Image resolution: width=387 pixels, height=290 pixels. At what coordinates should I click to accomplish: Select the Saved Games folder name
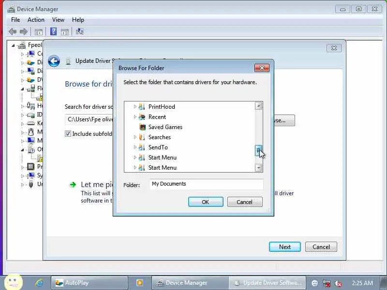[165, 127]
